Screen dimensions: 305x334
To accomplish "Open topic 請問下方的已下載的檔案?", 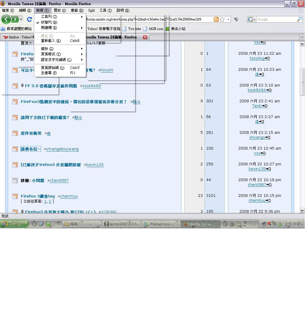I will (x=45, y=117).
